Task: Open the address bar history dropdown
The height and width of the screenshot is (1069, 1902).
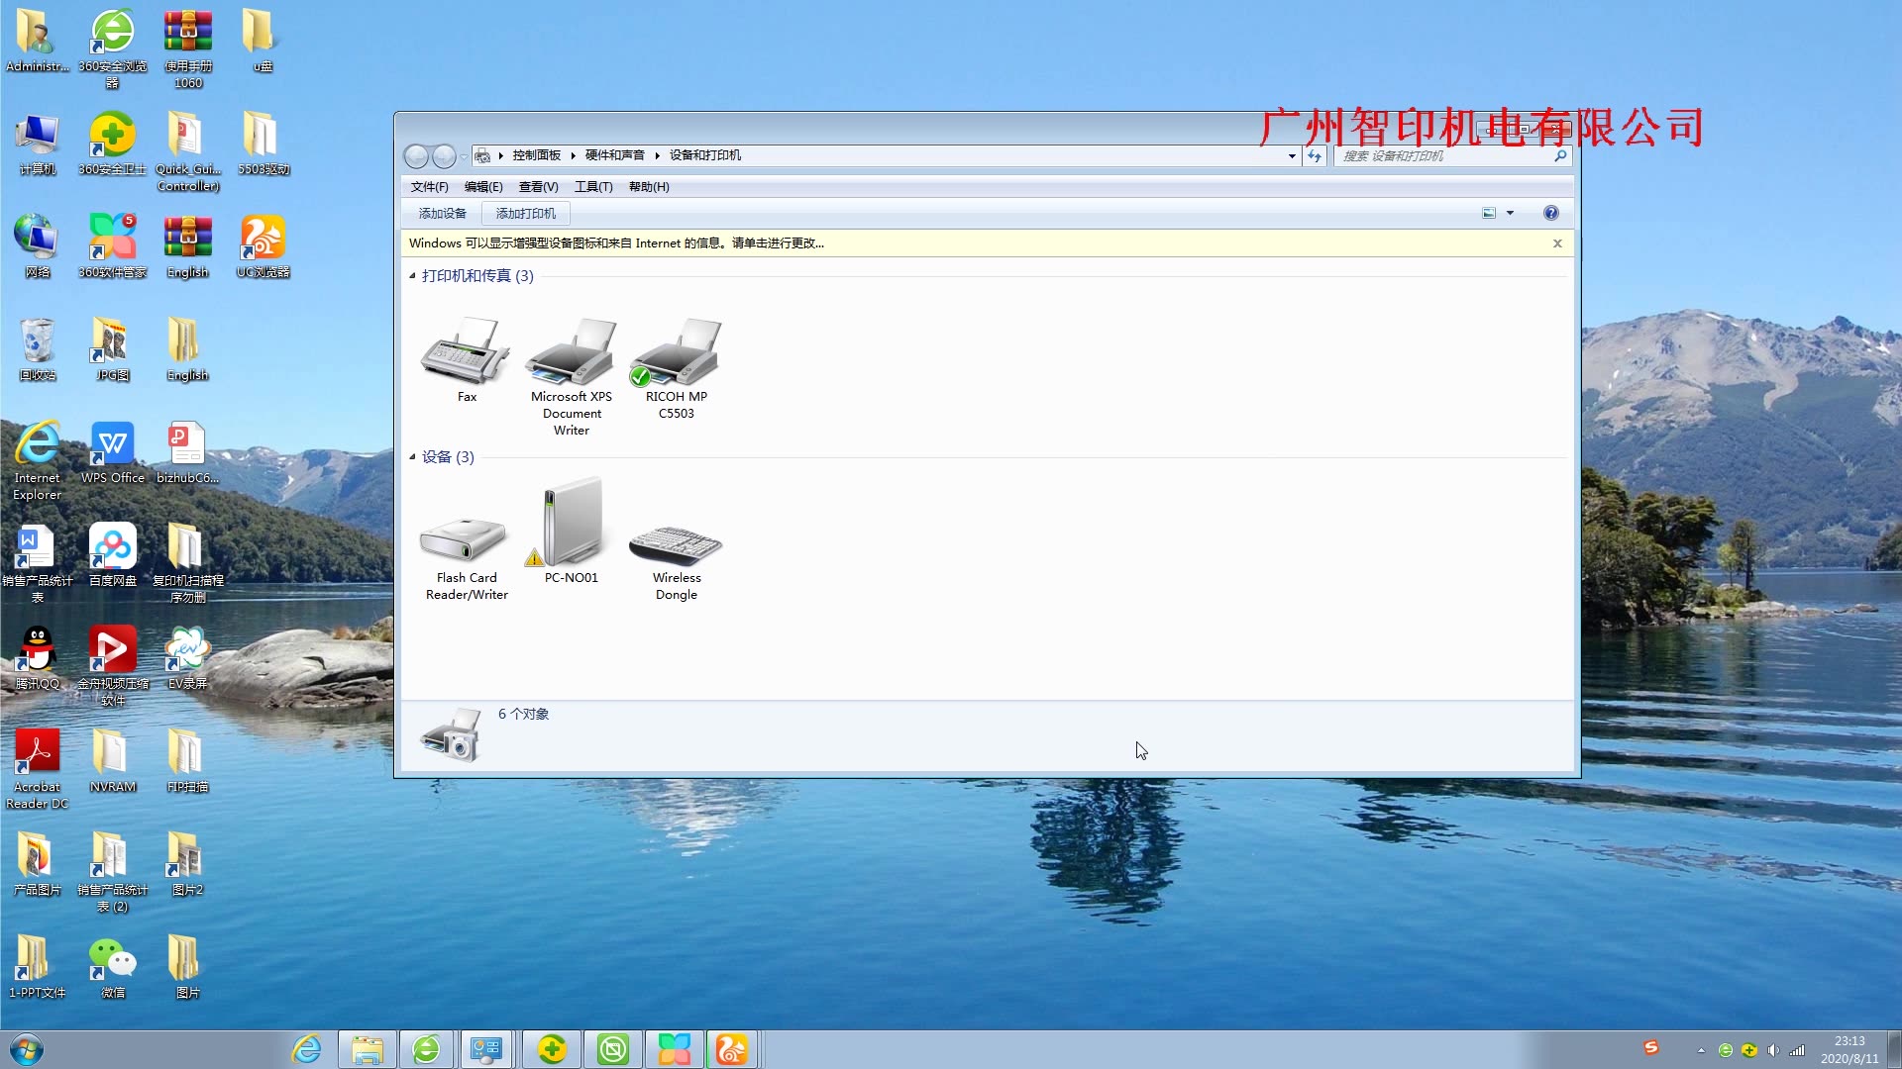Action: click(1292, 155)
